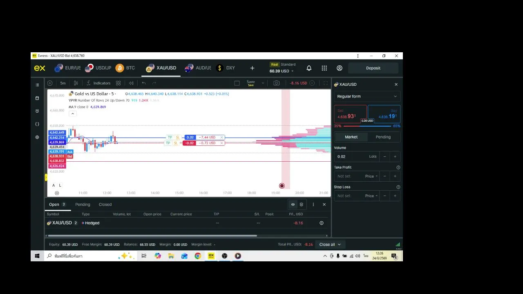Viewport: 523px width, 294px height.
Task: Select the Pending order type in form
Action: tap(383, 137)
